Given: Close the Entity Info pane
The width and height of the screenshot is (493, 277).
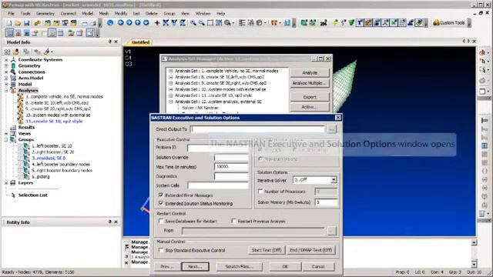Looking at the screenshot, I should pyautogui.click(x=116, y=222).
